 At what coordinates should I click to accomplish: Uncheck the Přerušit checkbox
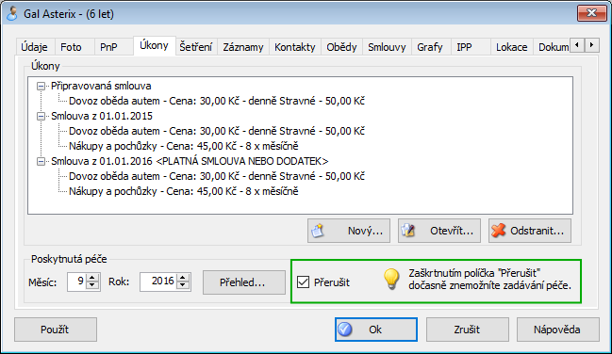click(303, 282)
